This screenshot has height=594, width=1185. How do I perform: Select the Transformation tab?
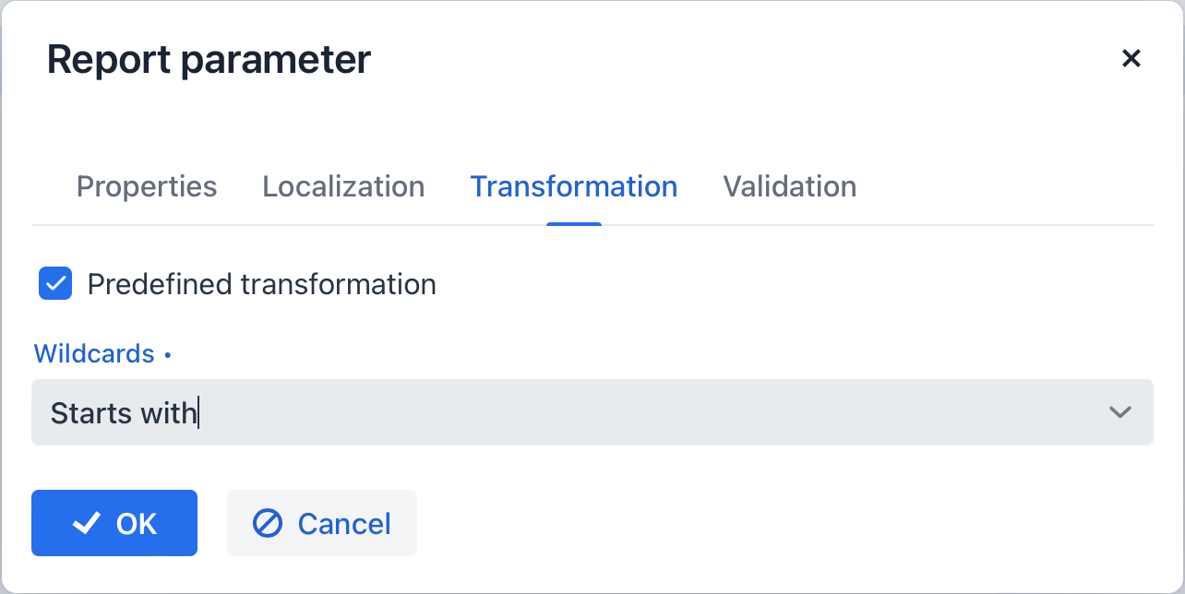pyautogui.click(x=574, y=186)
